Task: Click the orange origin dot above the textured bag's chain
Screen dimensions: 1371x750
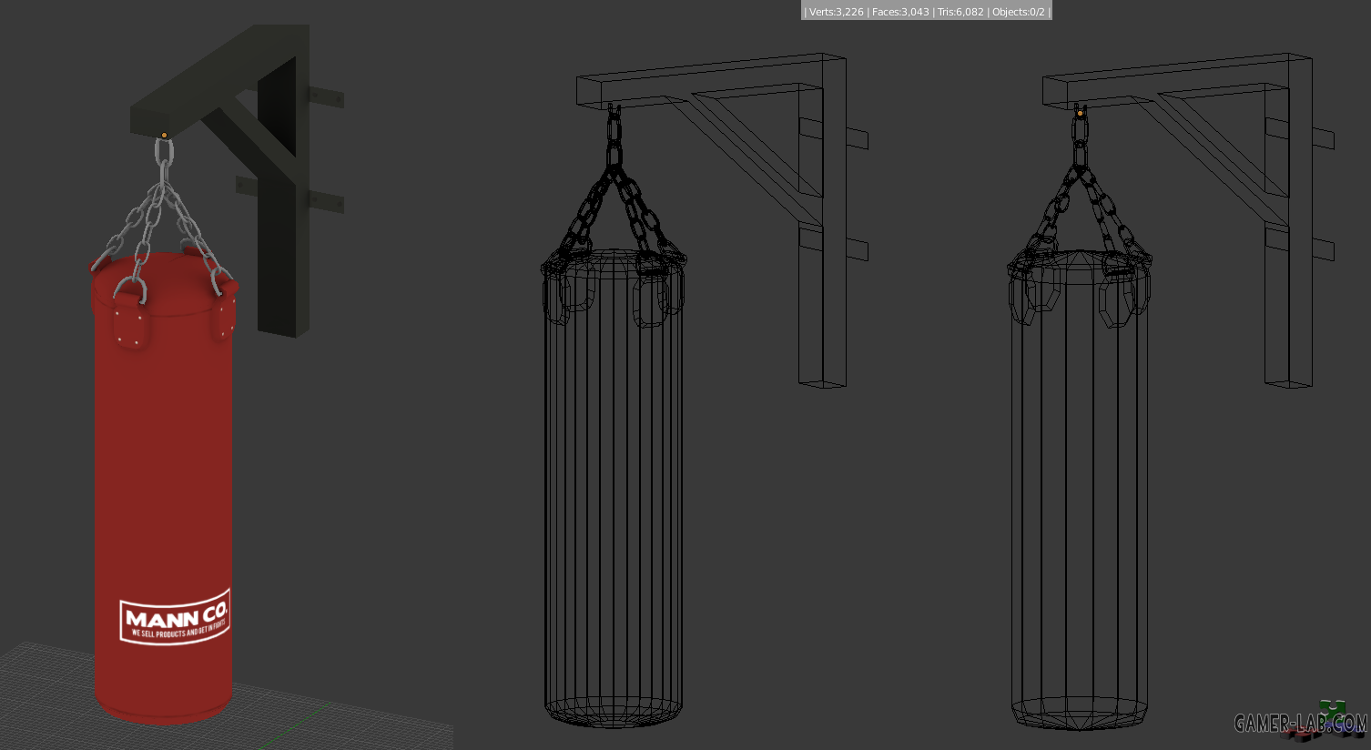Action: pyautogui.click(x=165, y=136)
